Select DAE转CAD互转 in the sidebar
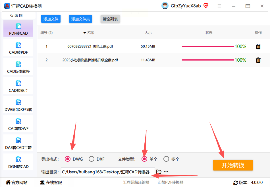Image resolution: width=270 pixels, height=187 pixels. tap(18, 143)
